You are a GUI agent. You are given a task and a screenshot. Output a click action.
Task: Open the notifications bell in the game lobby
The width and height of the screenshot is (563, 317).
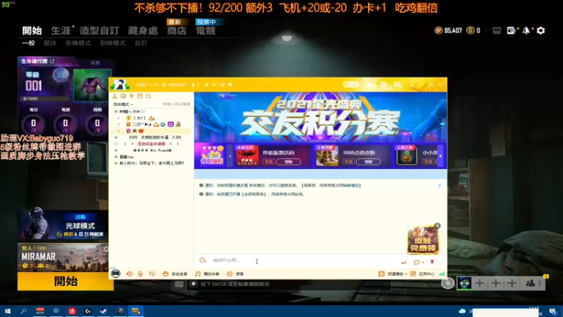click(x=526, y=31)
